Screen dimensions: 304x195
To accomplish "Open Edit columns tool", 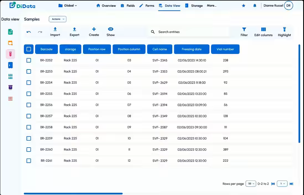I will tap(263, 30).
